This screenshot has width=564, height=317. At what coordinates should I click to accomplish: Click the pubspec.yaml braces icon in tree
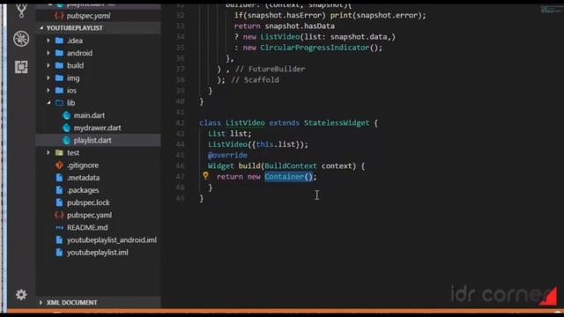(59, 215)
